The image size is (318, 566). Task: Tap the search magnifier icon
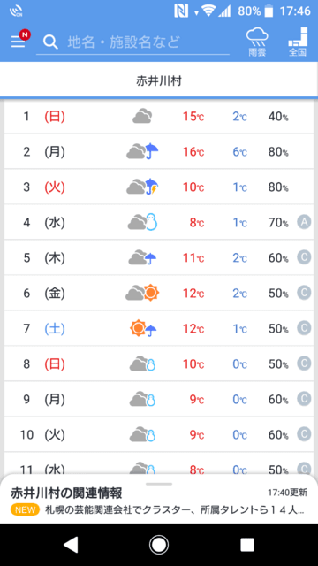(x=50, y=42)
